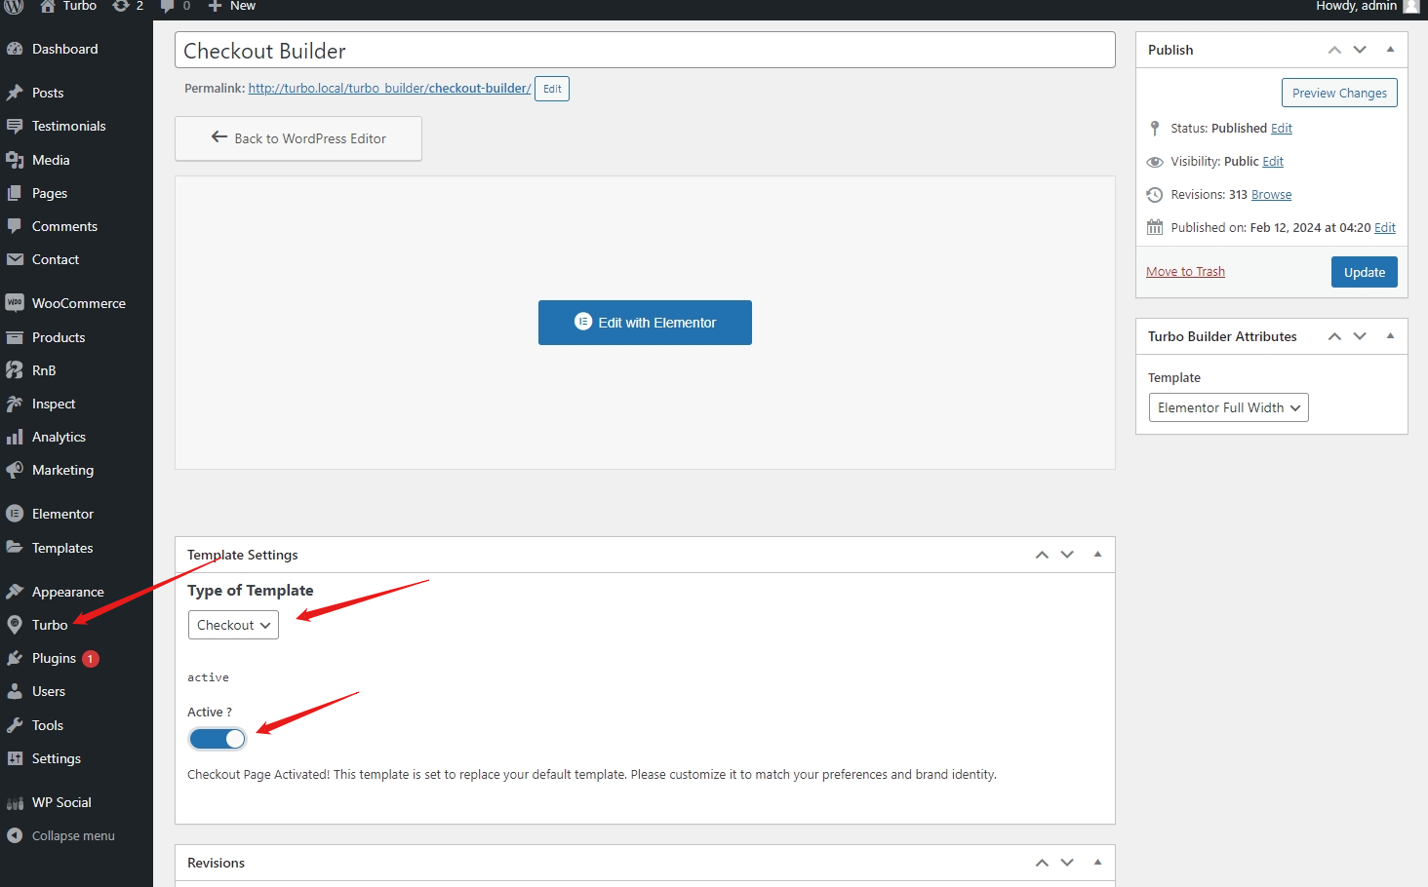The width and height of the screenshot is (1428, 887).
Task: Click the Checkout Builder title field
Action: click(645, 50)
